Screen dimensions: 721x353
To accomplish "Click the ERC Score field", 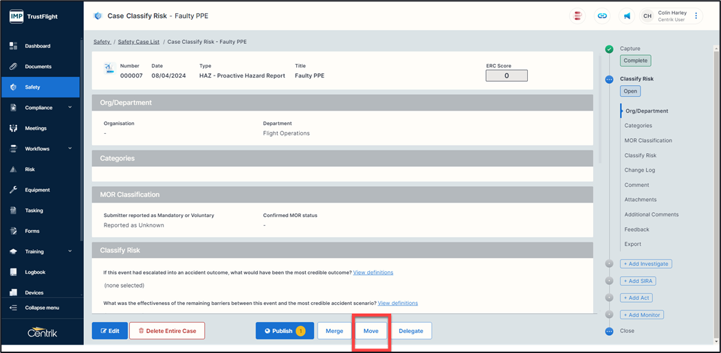I will click(507, 76).
